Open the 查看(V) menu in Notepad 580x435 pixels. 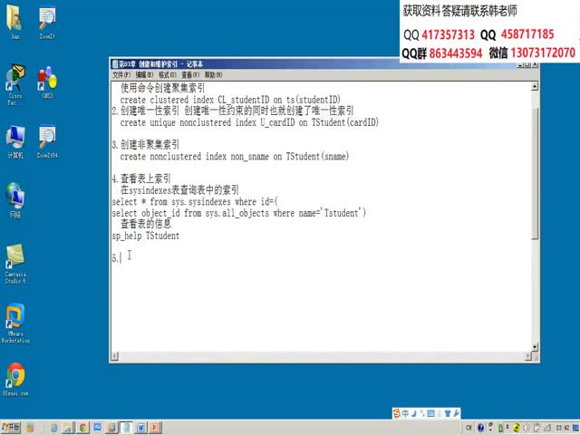[190, 75]
